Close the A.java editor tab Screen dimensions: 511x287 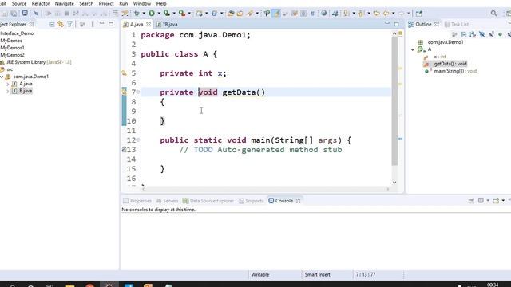pos(149,24)
